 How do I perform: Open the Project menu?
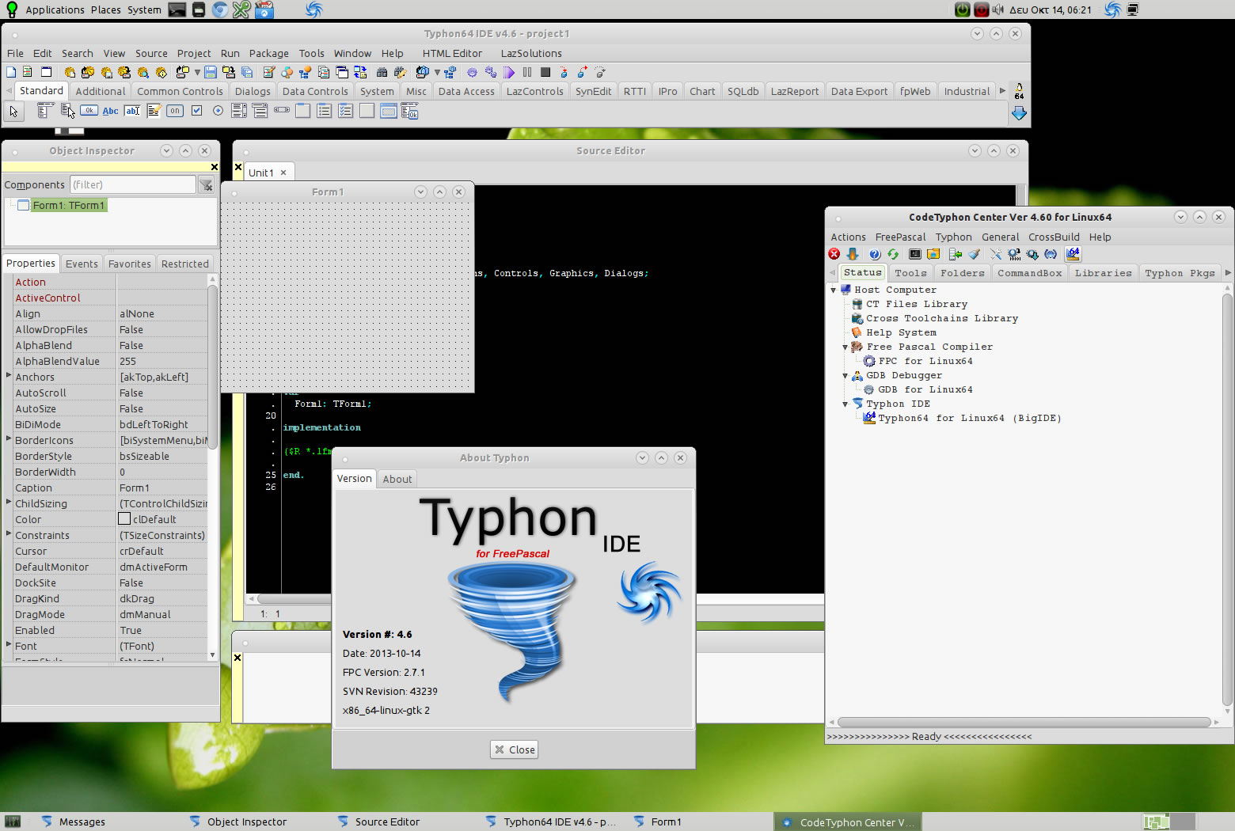(x=194, y=54)
